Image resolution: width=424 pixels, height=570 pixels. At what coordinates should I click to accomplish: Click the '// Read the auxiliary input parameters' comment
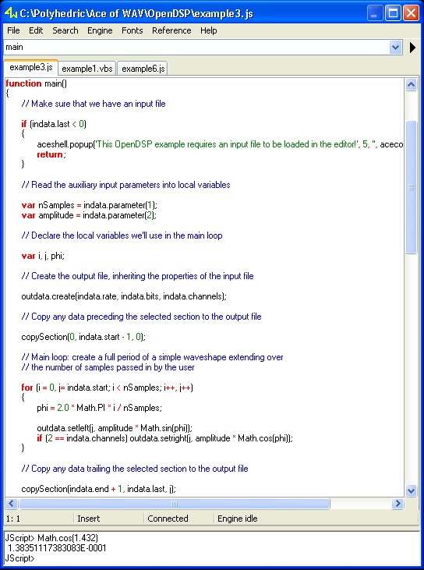(x=125, y=185)
